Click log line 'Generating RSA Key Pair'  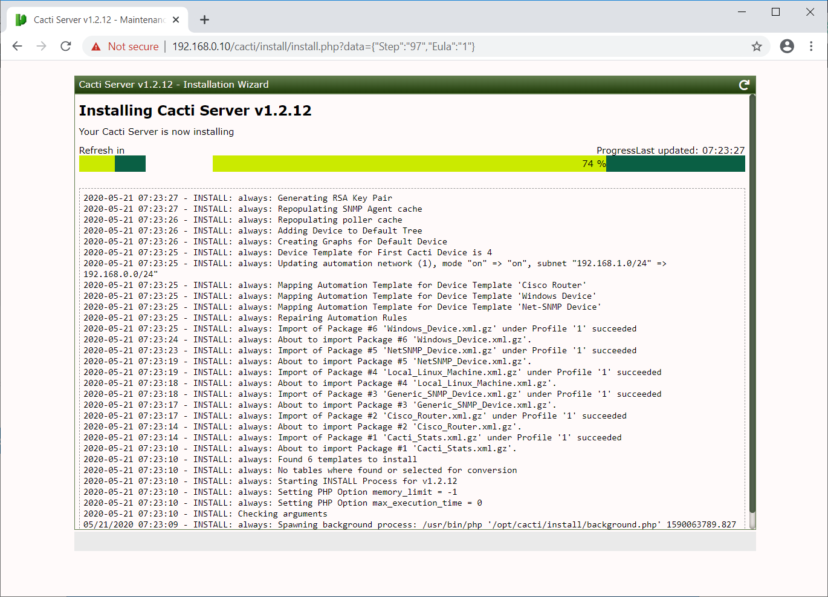click(238, 198)
